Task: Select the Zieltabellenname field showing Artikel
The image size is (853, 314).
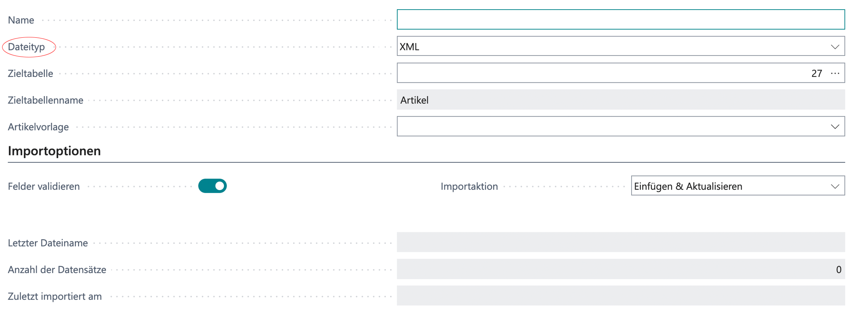Action: tap(621, 100)
